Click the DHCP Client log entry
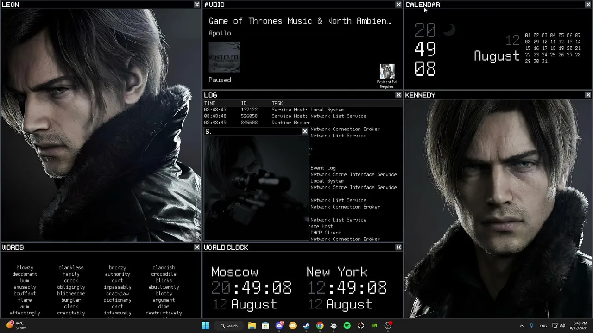 click(x=326, y=233)
